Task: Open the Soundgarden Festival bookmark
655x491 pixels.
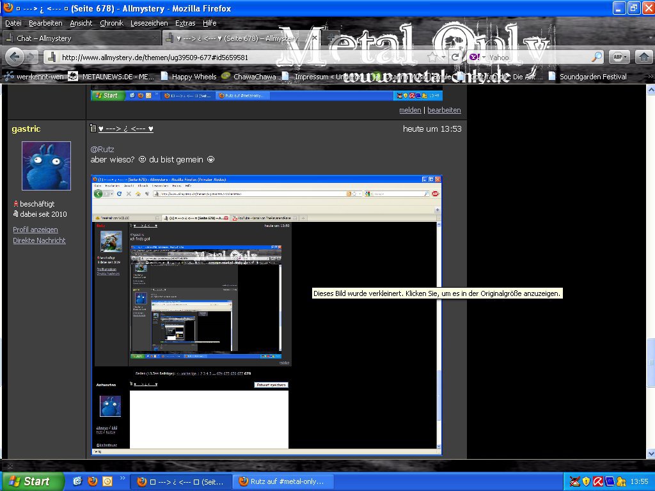Action: tap(587, 77)
